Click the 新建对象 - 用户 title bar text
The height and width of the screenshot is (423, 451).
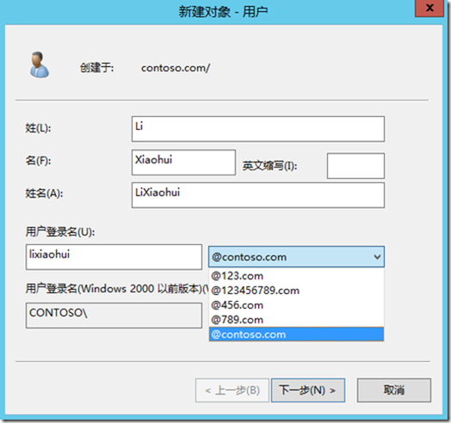pyautogui.click(x=223, y=12)
